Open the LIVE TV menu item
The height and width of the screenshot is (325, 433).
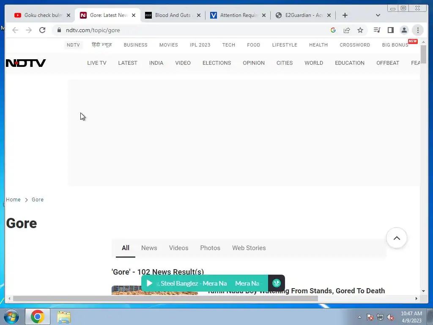coord(97,63)
